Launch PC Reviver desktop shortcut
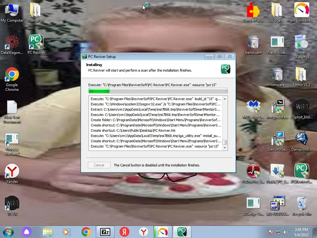 [x=36, y=45]
